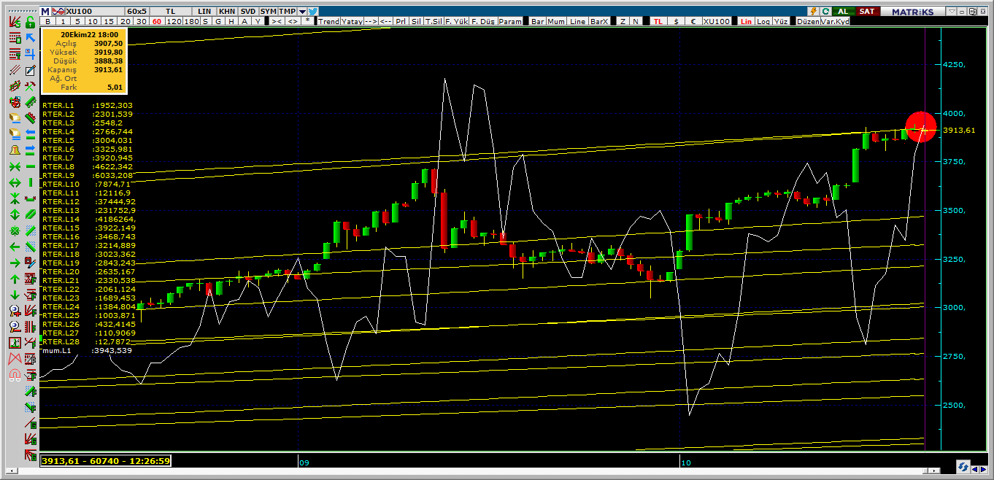
Task: Click the green horizontal expand arrows icon
Action: (x=15, y=182)
